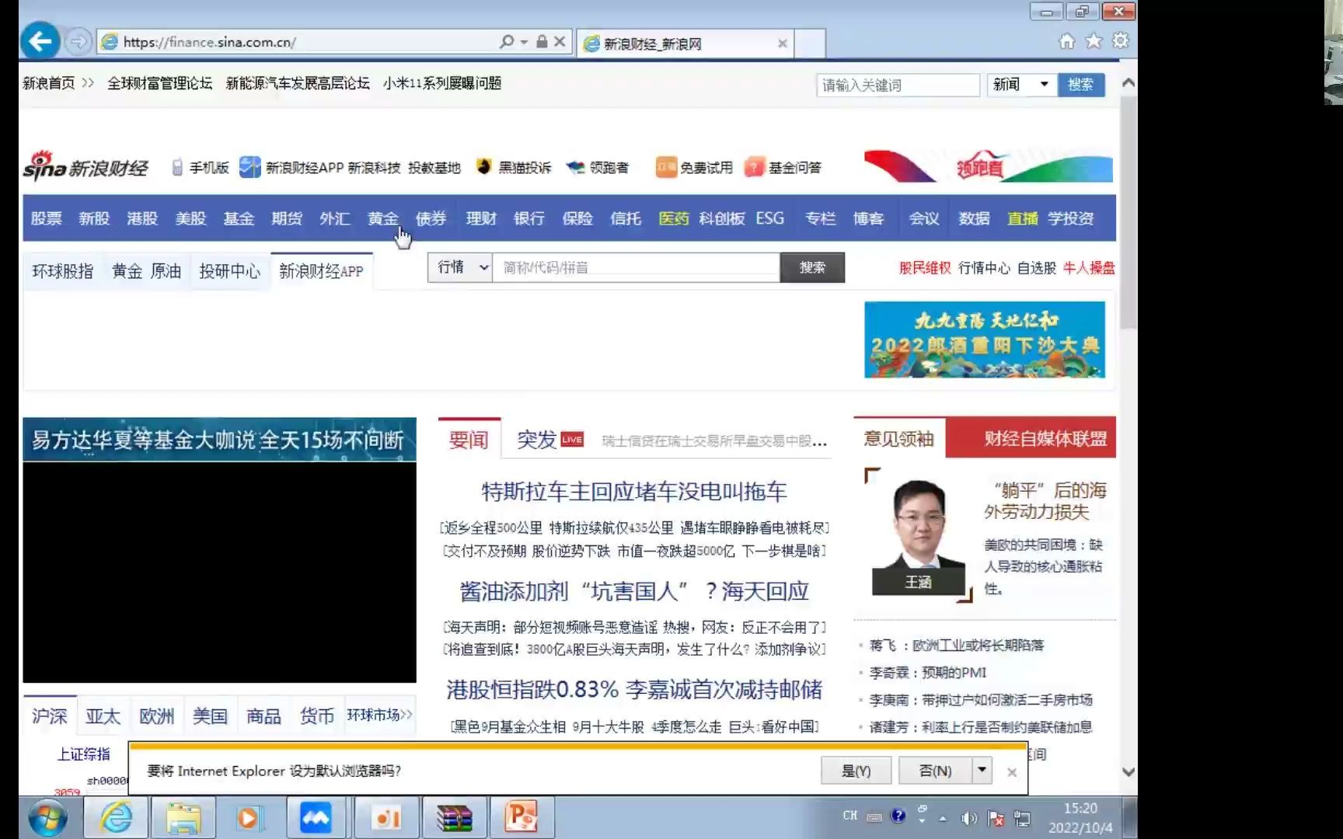Viewport: 1343px width, 839px height.
Task: Open PowerPoint in taskbar
Action: coord(521,817)
